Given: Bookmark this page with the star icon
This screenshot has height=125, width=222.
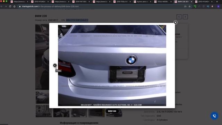Looking at the screenshot, I should pos(189,6).
